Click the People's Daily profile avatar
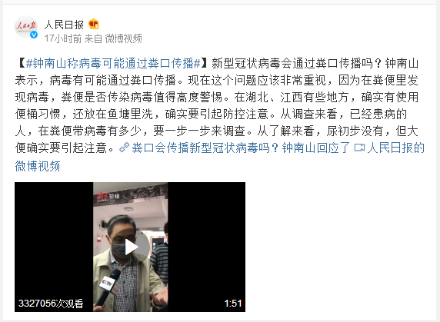Image resolution: width=440 pixels, height=322 pixels. 26,27
